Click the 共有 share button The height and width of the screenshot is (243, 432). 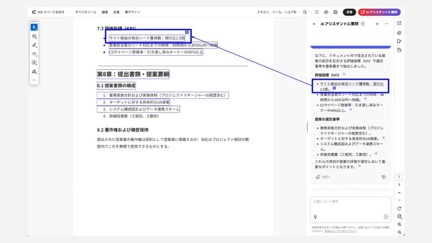coord(350,12)
